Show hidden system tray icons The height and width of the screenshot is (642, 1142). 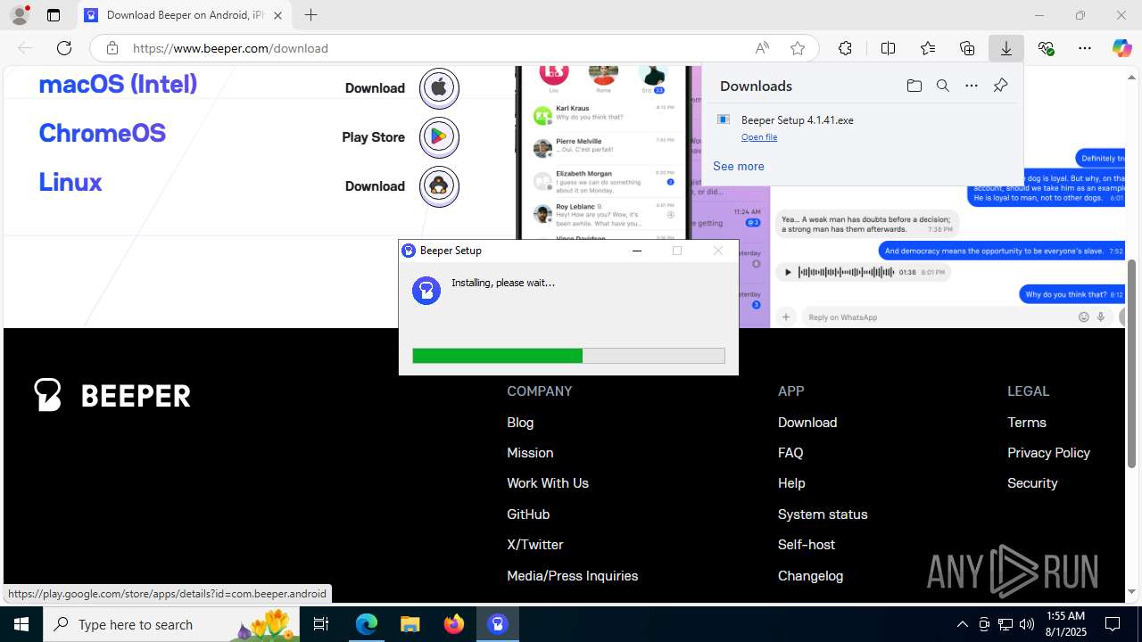pyautogui.click(x=962, y=624)
